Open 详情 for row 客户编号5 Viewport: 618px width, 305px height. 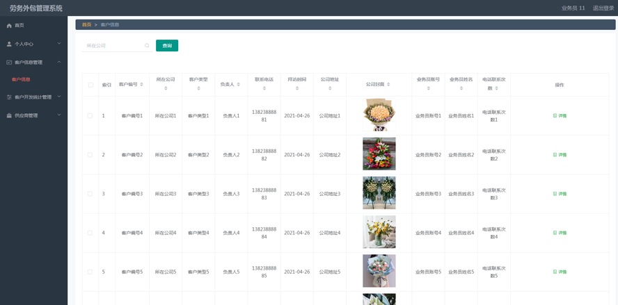[x=560, y=272]
